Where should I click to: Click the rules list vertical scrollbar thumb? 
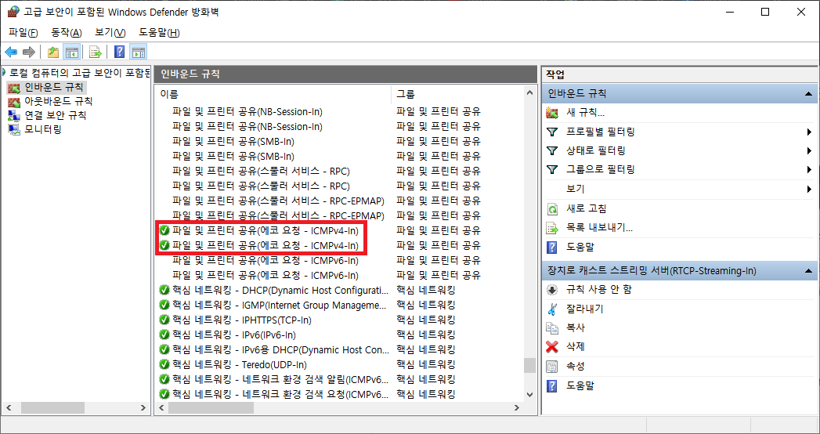530,365
